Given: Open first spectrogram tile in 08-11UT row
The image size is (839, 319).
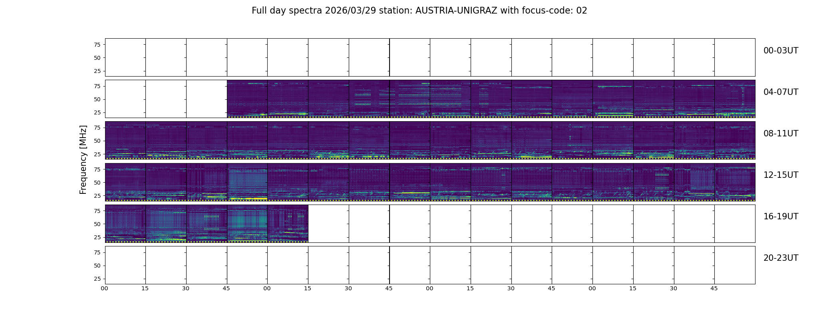Looking at the screenshot, I should 125,140.
